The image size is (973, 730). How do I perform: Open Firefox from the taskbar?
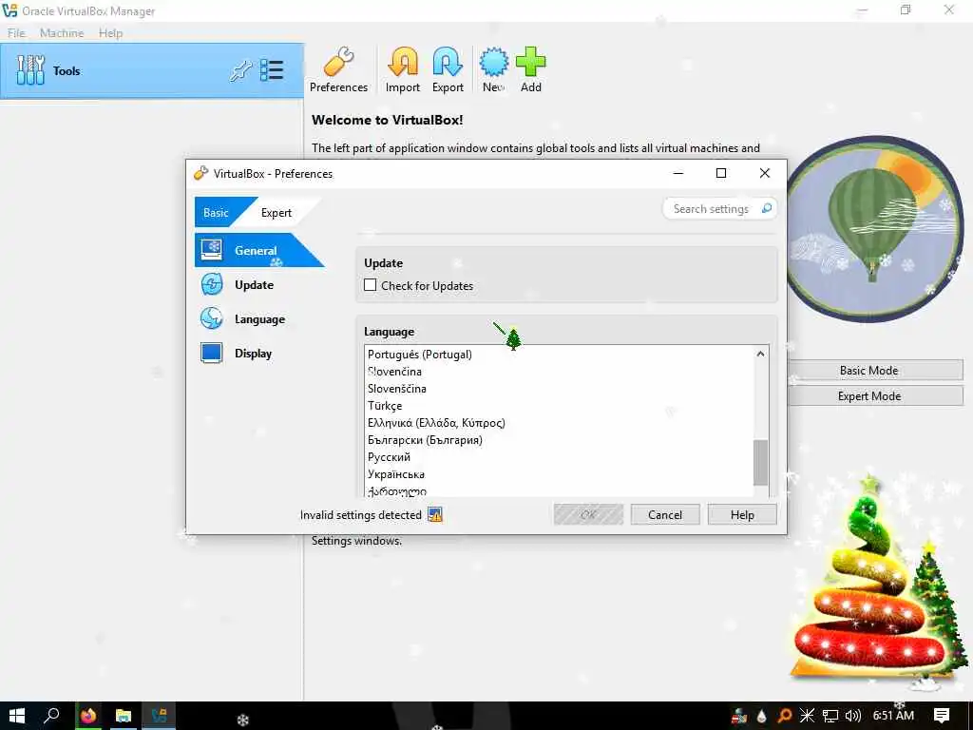(x=88, y=716)
